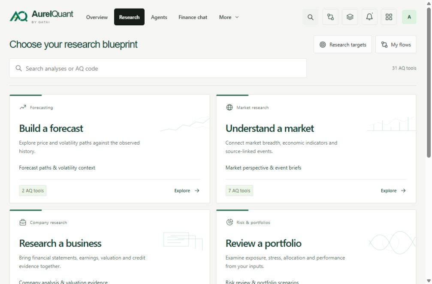
Task: Open the 'Understand a market' card title
Action: click(270, 128)
